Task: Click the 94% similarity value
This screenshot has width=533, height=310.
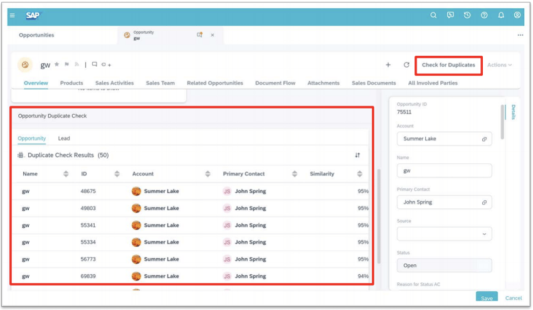Action: click(362, 276)
